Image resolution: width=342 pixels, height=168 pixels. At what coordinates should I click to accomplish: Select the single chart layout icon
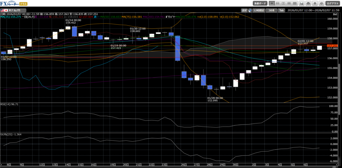(272, 3)
